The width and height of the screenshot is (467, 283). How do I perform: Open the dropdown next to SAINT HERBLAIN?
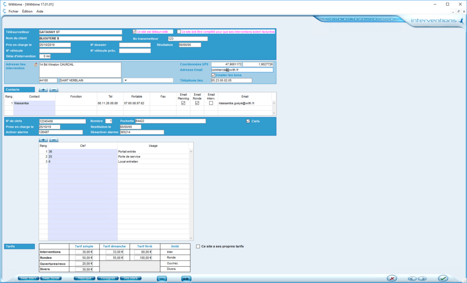[x=125, y=81]
